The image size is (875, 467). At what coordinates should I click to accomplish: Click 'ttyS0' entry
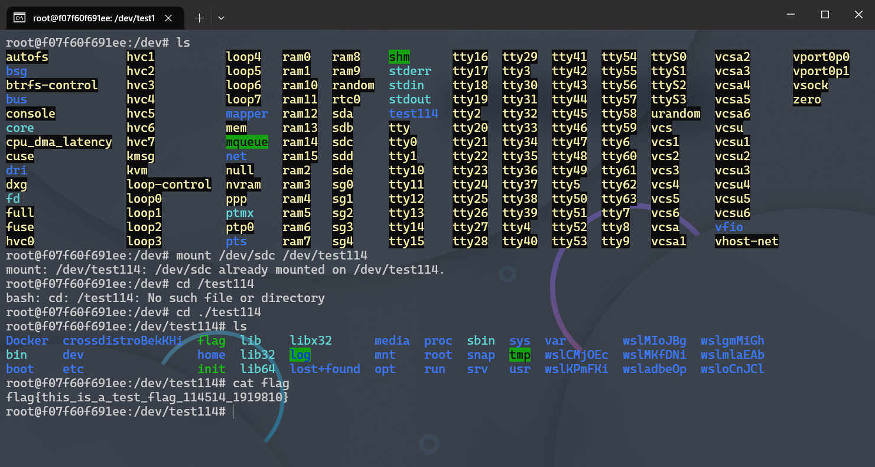pyautogui.click(x=669, y=57)
